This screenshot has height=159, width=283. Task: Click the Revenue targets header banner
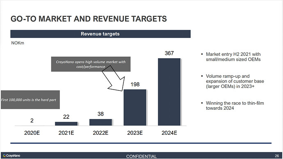tap(100, 34)
